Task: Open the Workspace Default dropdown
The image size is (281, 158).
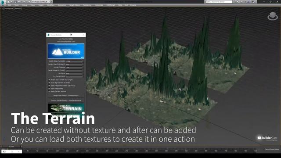Action: [x=41, y=2]
